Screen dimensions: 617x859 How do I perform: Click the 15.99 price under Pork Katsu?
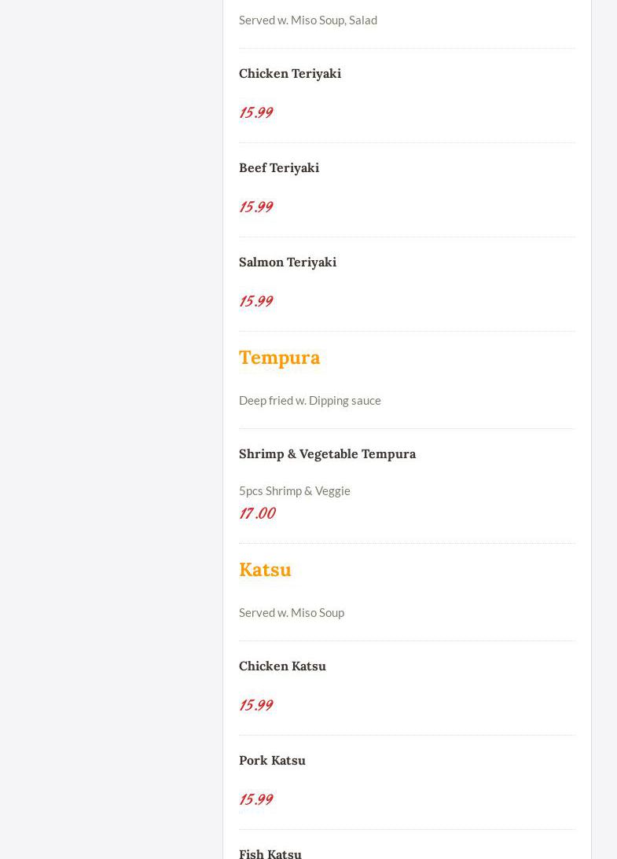pyautogui.click(x=255, y=799)
